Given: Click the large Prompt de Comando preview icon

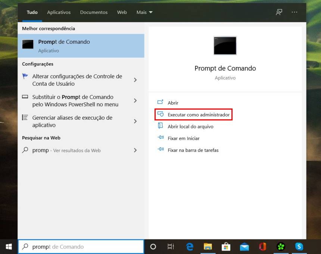Looking at the screenshot, I should tap(225, 46).
